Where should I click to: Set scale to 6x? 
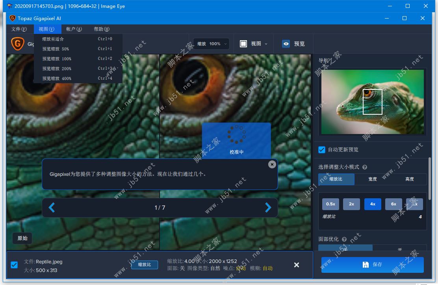[x=393, y=204]
